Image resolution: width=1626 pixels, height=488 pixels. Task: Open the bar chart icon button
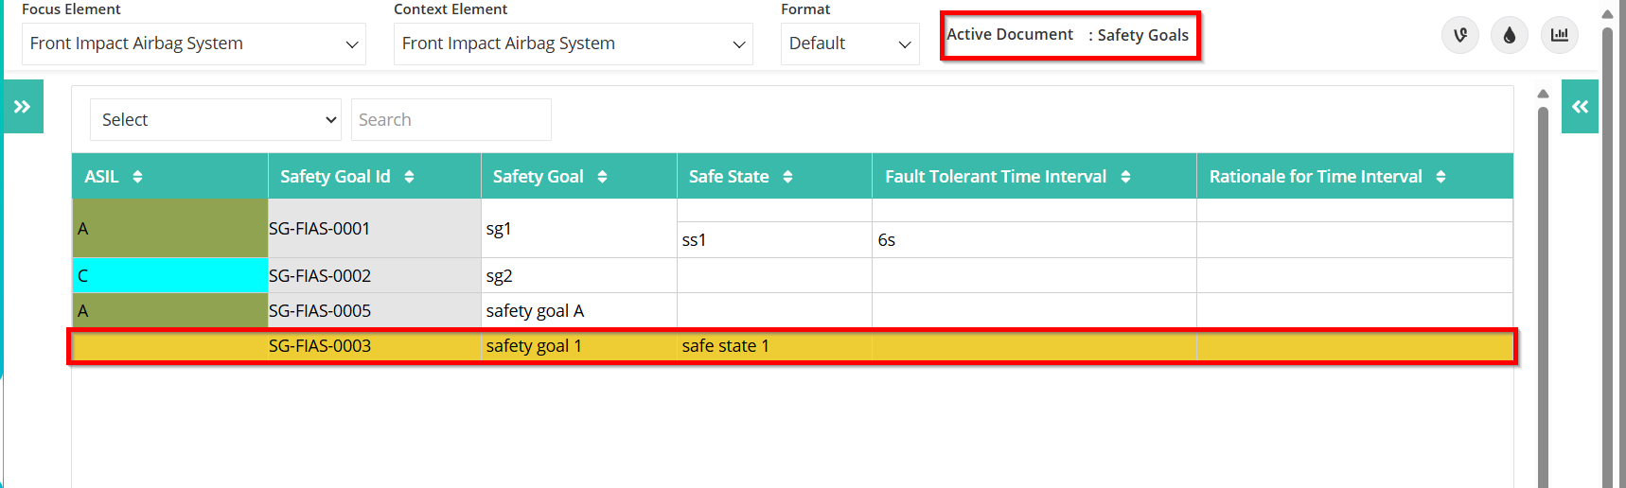point(1560,36)
